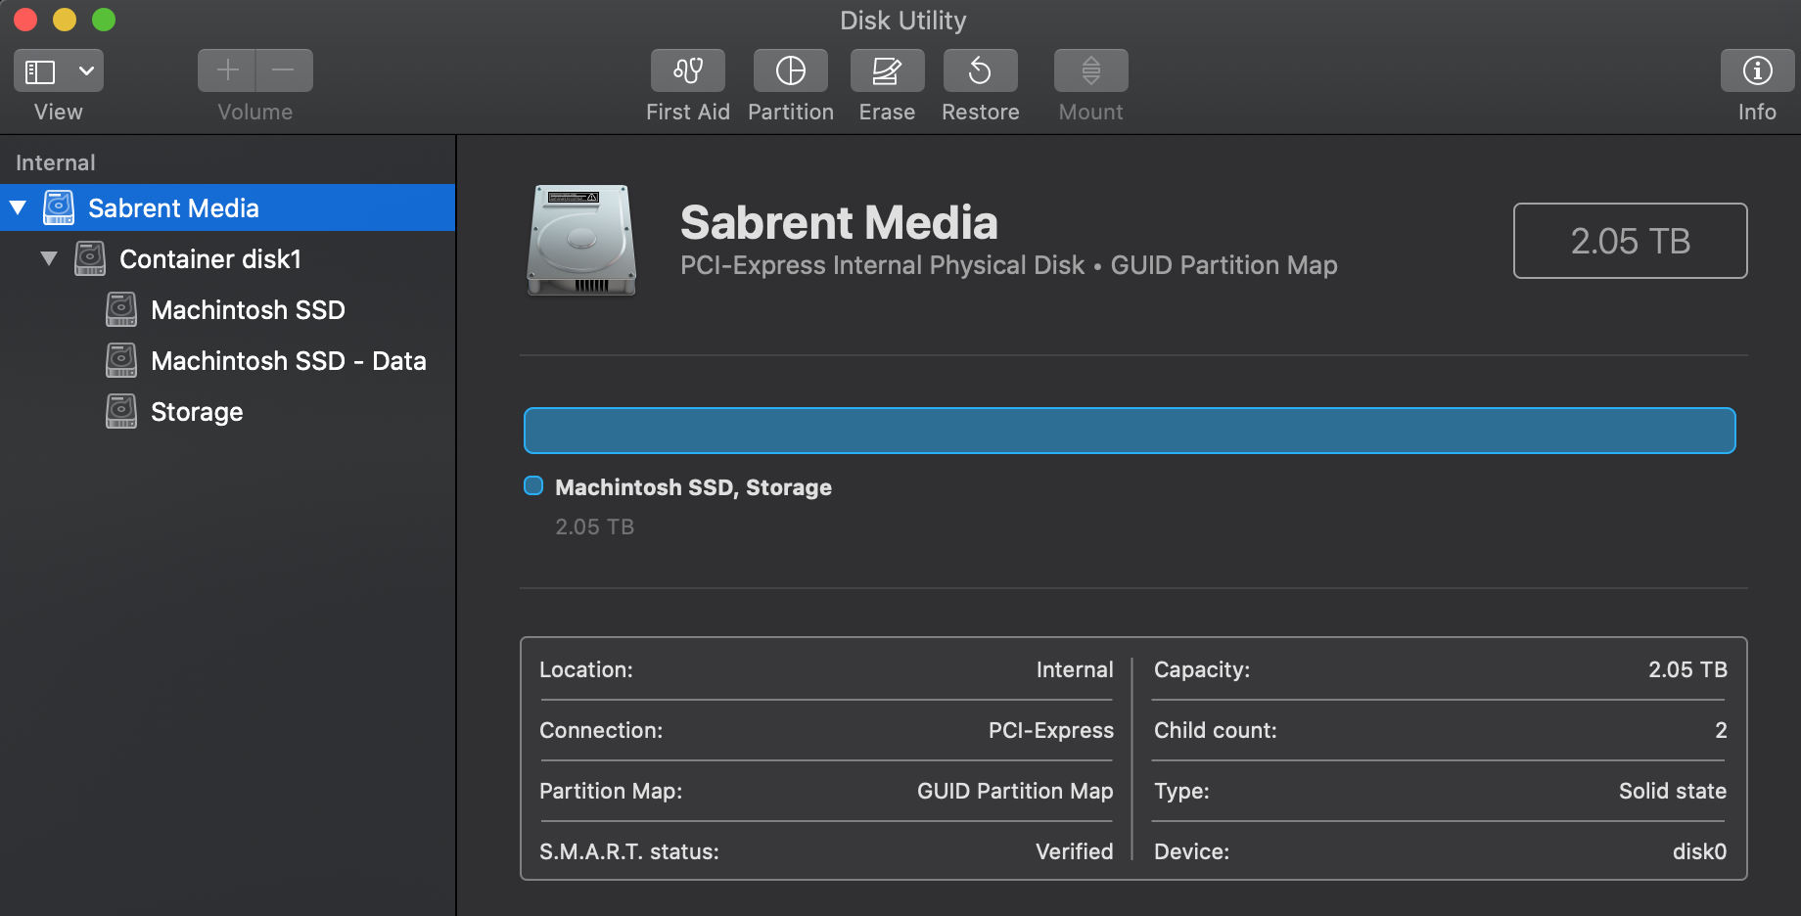Select the Storage volume in sidebar
Image resolution: width=1801 pixels, height=916 pixels.
click(x=197, y=412)
